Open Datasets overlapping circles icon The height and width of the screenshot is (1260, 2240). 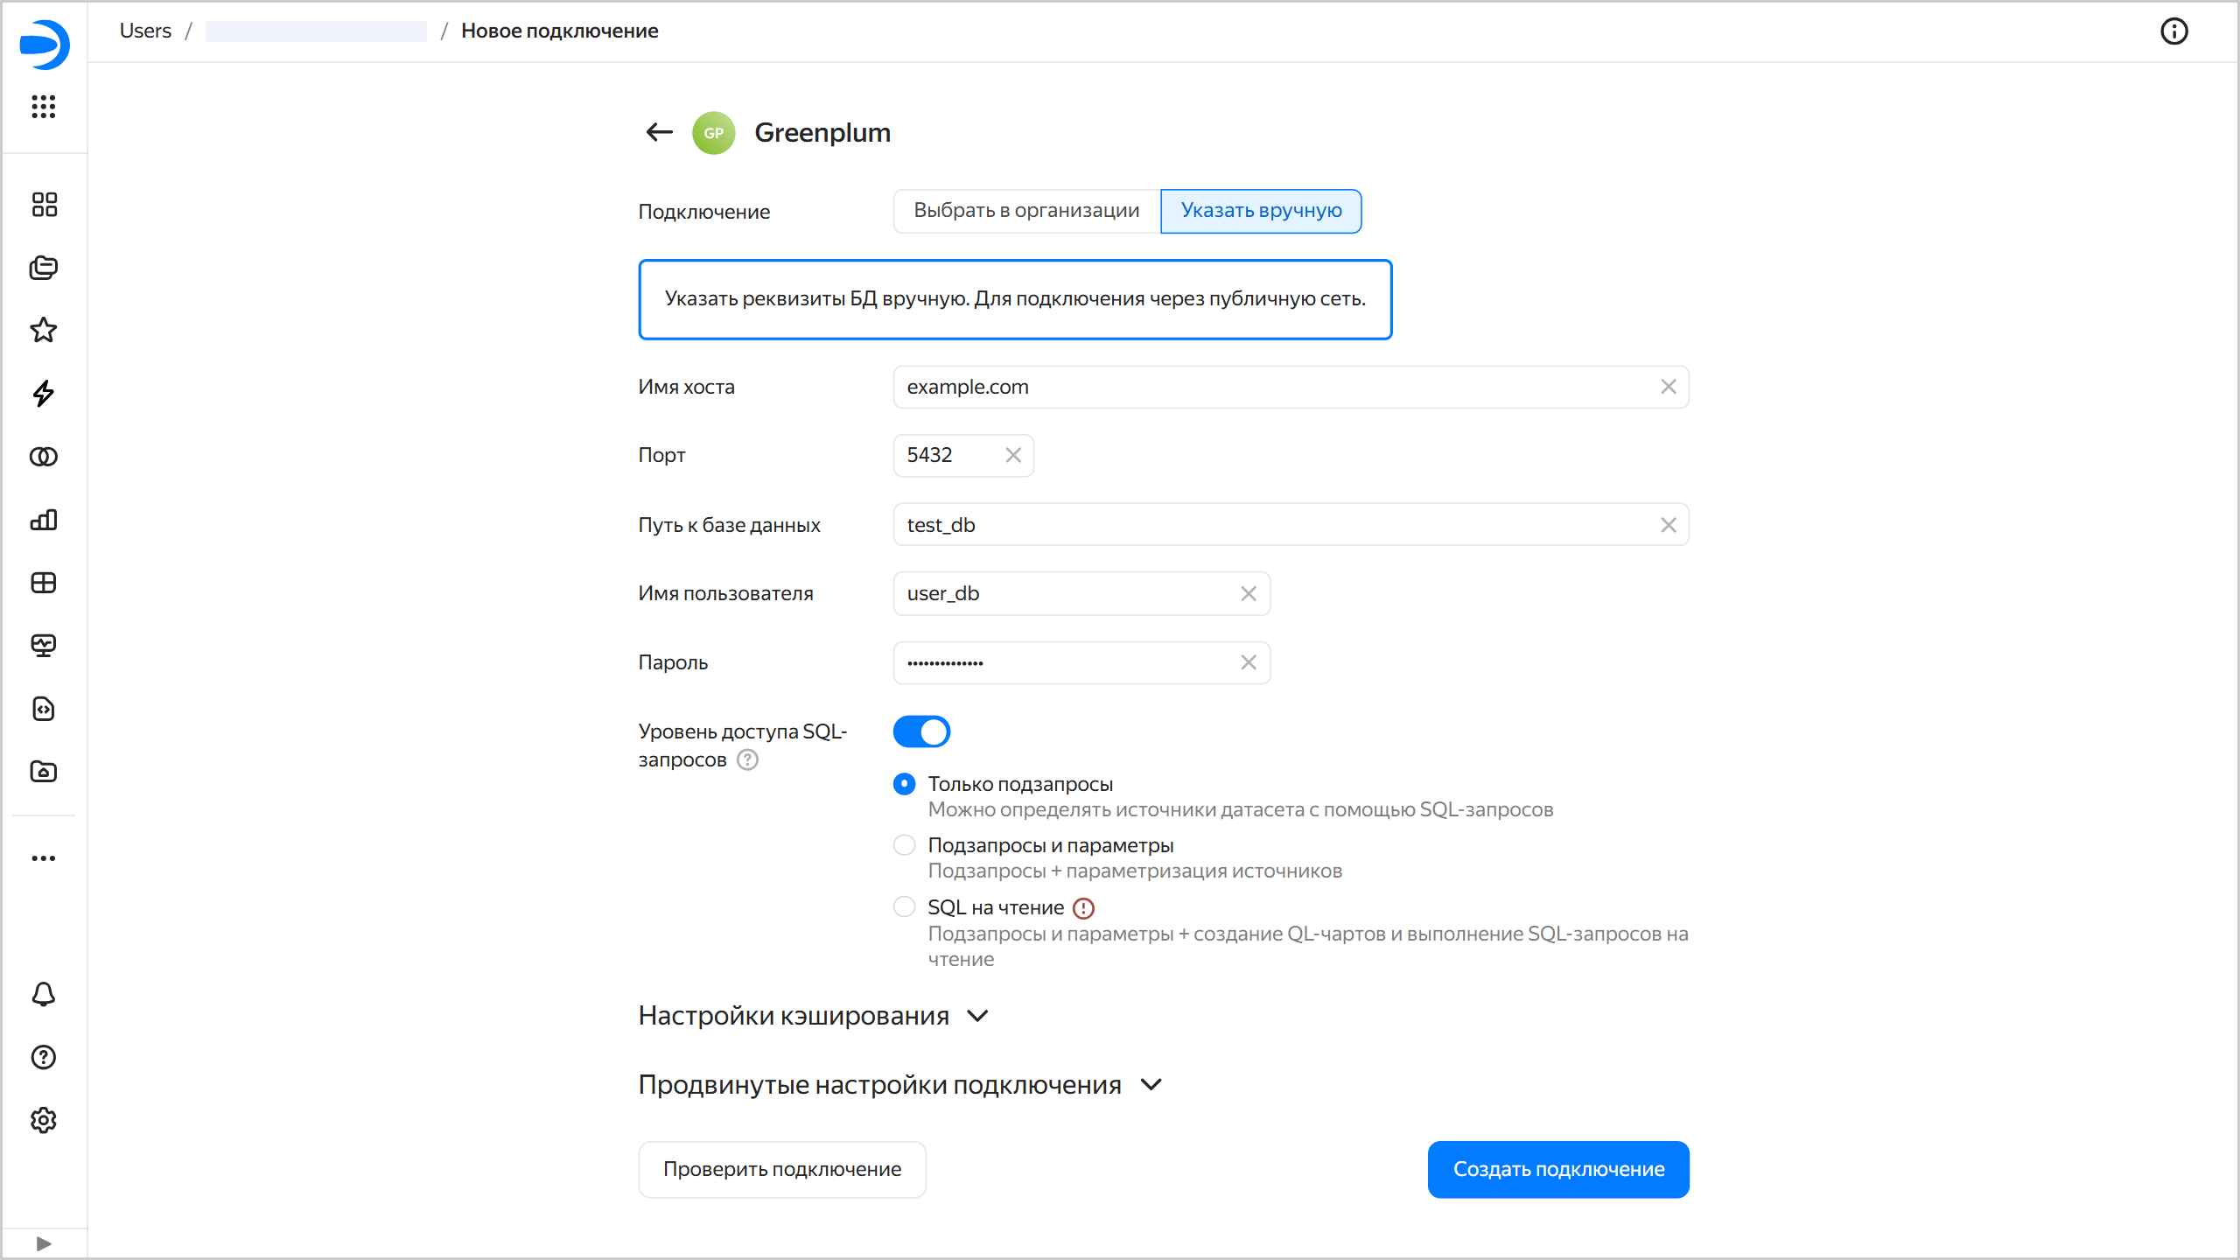click(44, 457)
